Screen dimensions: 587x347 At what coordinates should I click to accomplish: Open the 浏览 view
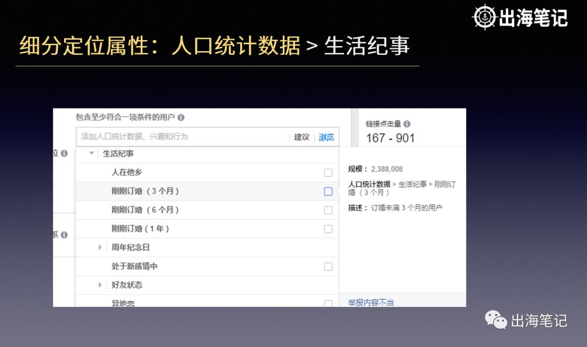326,137
